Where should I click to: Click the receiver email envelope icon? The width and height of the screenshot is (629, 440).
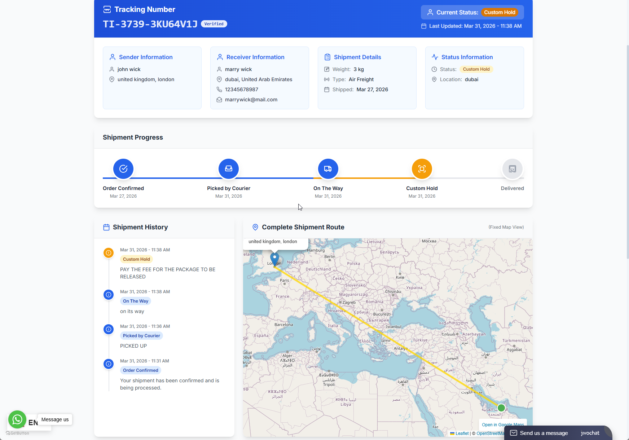tap(219, 100)
